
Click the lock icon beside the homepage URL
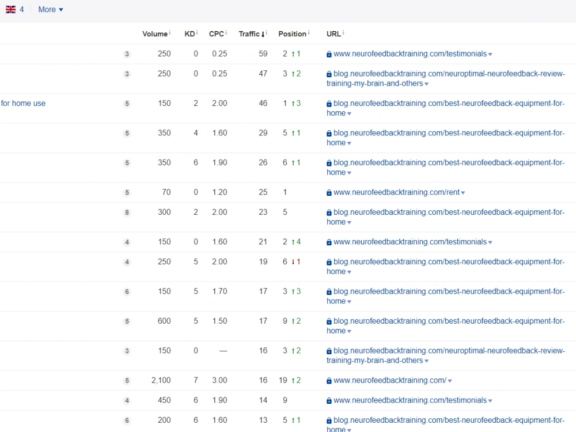point(329,381)
